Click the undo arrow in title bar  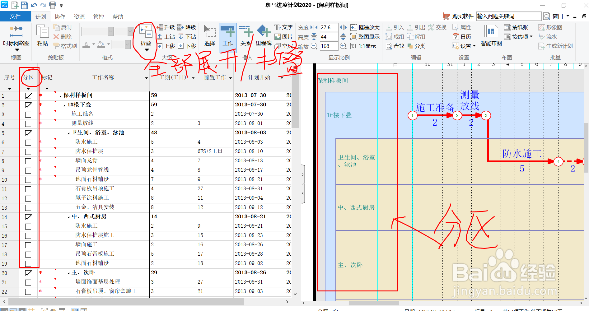click(34, 5)
